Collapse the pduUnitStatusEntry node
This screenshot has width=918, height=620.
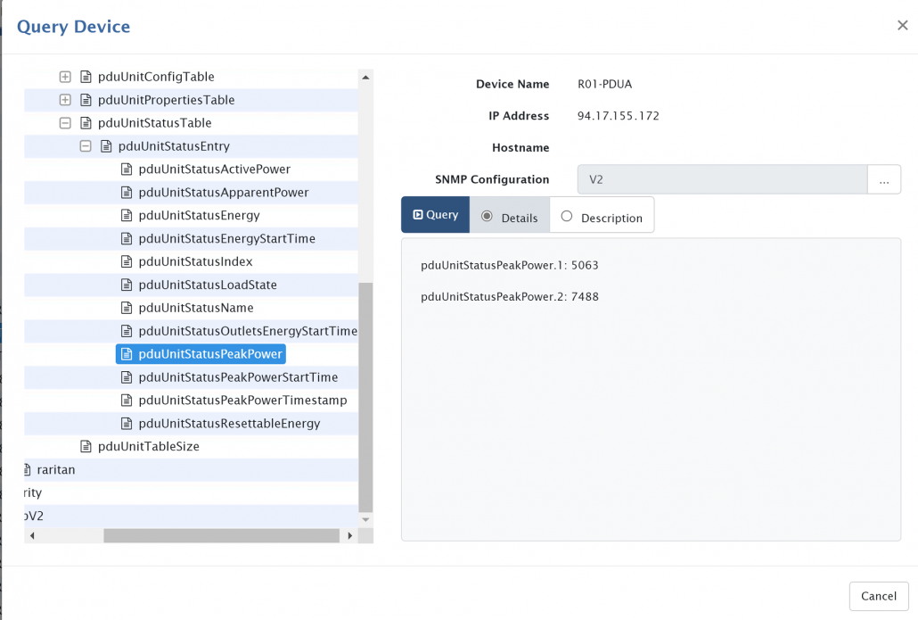tap(86, 146)
